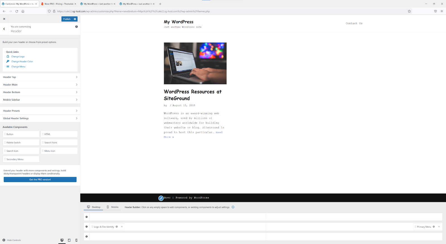Open publish settings gear next to Publish
The height and width of the screenshot is (244, 446).
tap(75, 19)
